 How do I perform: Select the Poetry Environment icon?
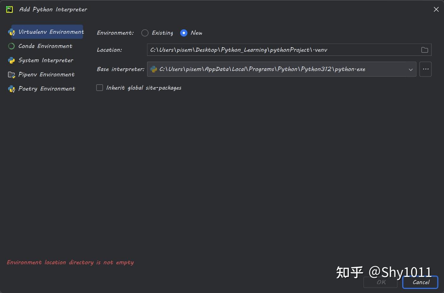(11, 89)
